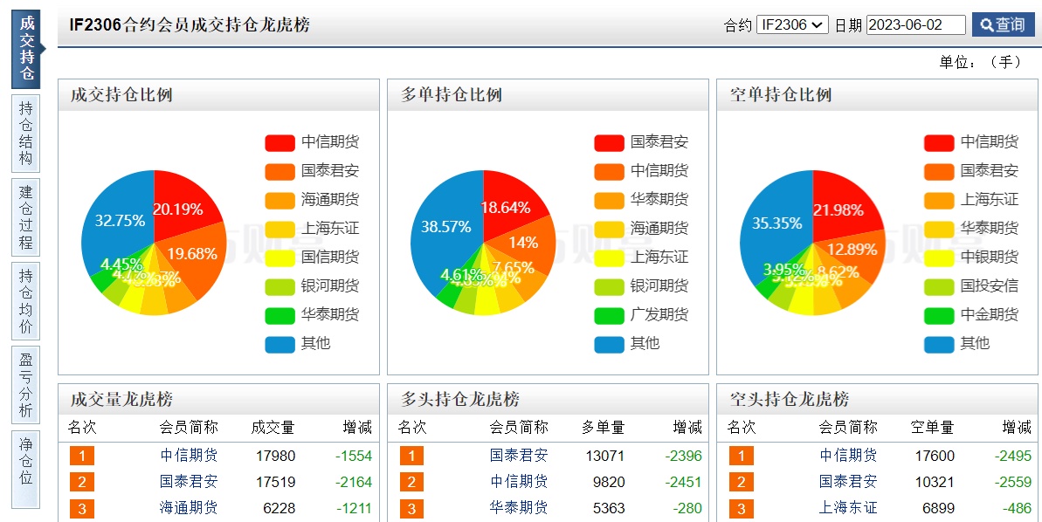Open 海通期货 link in 成交量龙虎榜 table
Viewport: 1042px width, 522px height.
189,508
